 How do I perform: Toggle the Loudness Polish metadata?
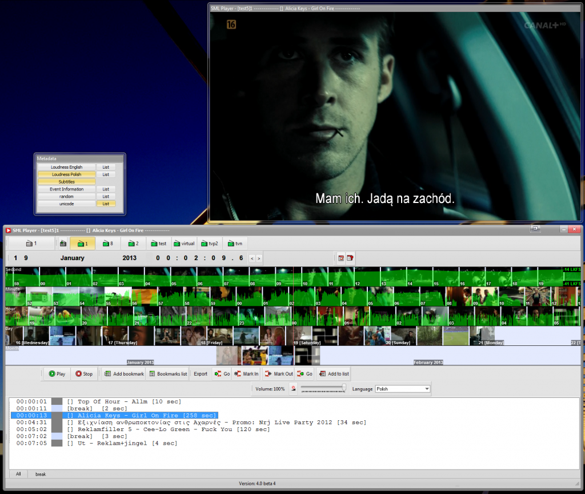coord(66,174)
